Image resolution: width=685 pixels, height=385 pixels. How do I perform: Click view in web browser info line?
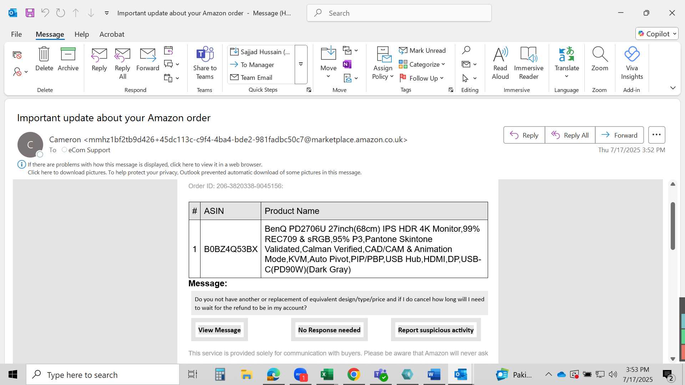[x=145, y=164]
